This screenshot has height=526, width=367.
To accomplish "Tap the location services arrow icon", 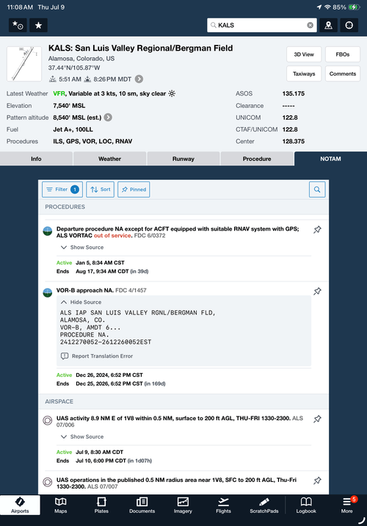I will click(x=319, y=7).
